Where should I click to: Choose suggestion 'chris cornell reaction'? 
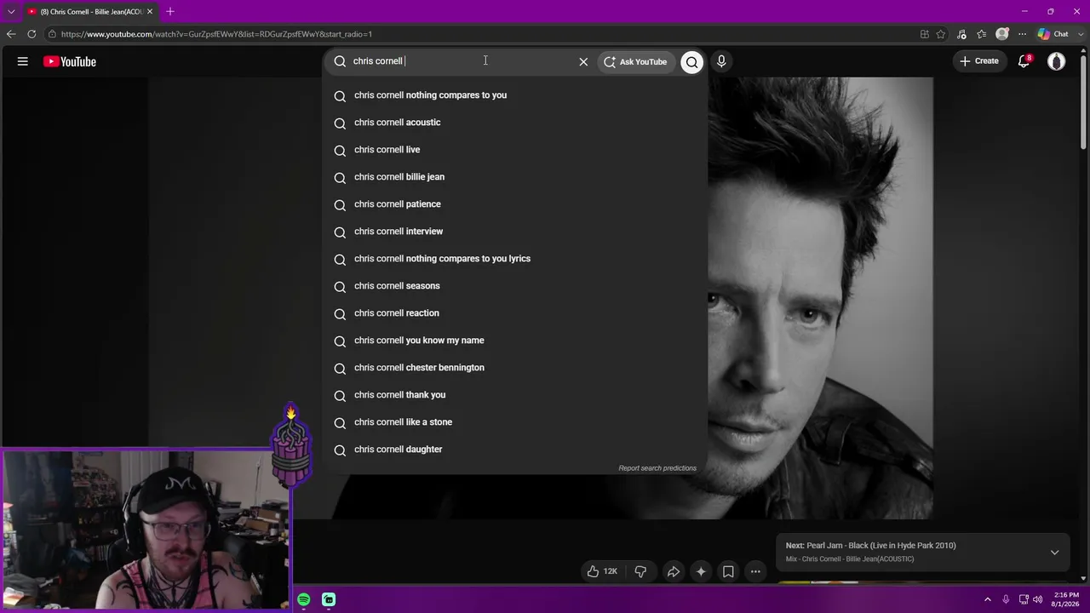(x=515, y=313)
